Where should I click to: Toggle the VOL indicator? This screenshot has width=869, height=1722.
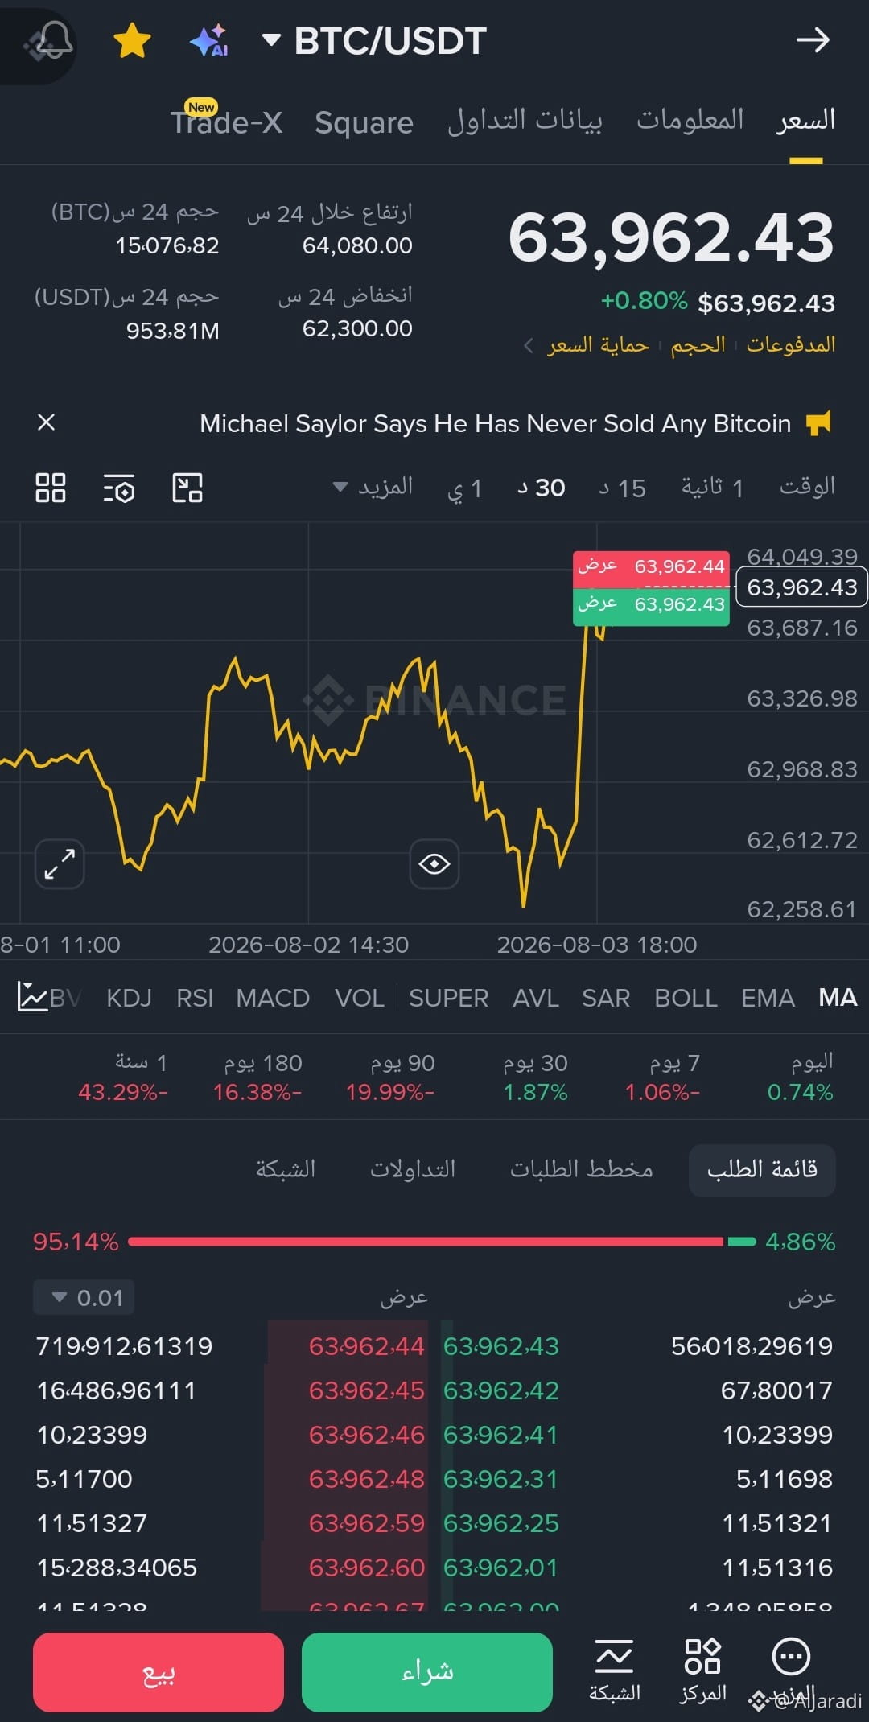click(359, 998)
